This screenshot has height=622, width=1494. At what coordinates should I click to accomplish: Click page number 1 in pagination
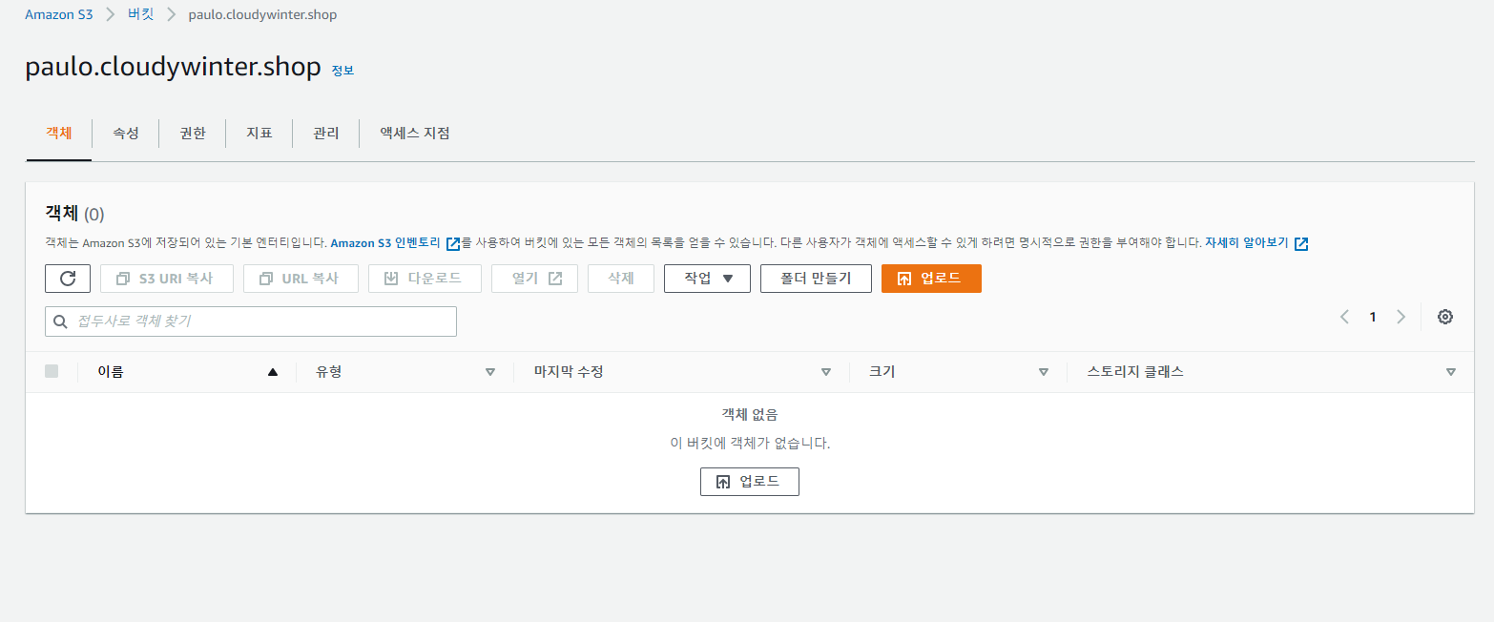[1373, 317]
